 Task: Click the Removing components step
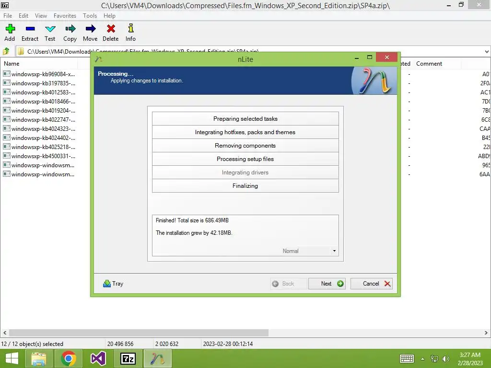point(245,146)
